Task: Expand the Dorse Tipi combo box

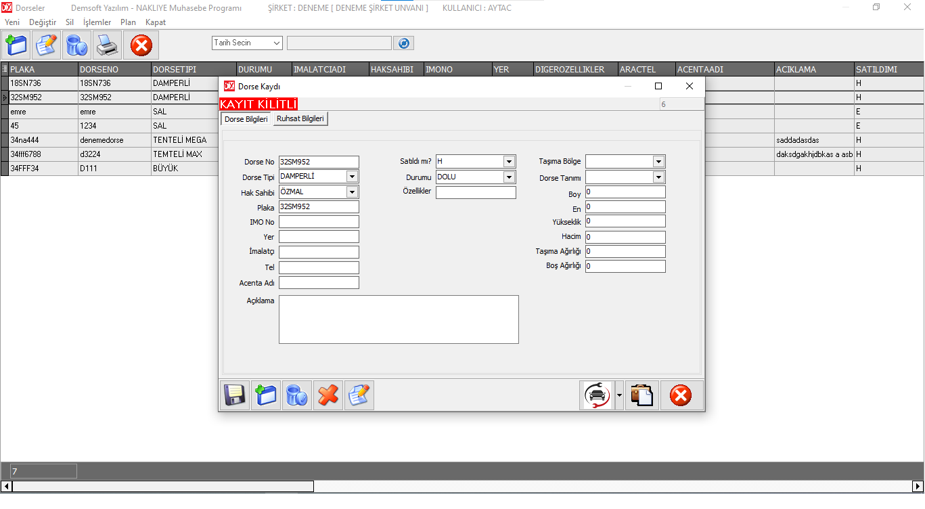Action: point(352,177)
